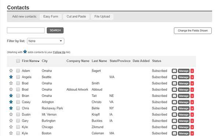Unstar Angela from Follow Up list
220x136 pixels.
click(x=11, y=77)
